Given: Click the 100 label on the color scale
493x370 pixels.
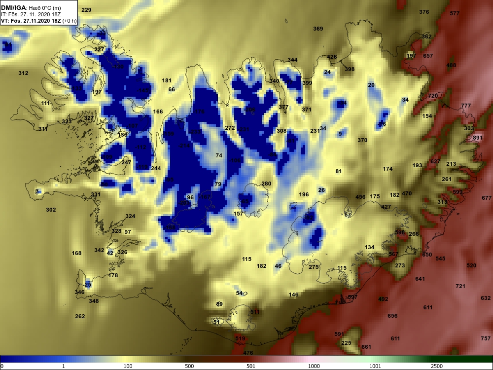Looking at the screenshot, I should click(x=128, y=366).
